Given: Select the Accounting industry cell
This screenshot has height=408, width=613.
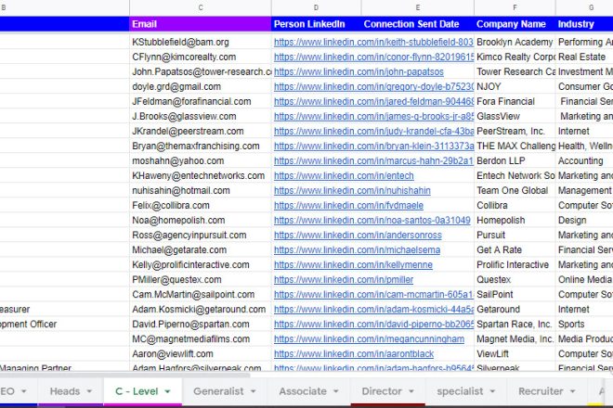Looking at the screenshot, I should [584, 160].
